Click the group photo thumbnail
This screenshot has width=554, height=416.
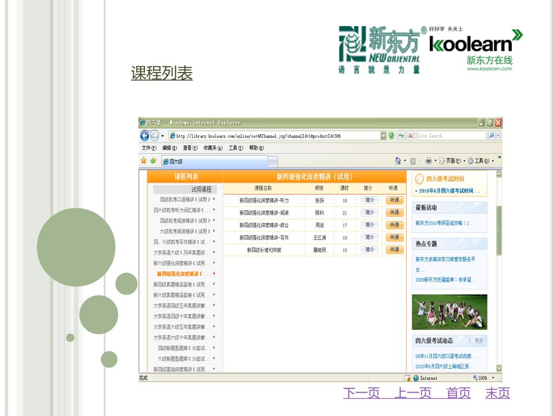coord(450,312)
